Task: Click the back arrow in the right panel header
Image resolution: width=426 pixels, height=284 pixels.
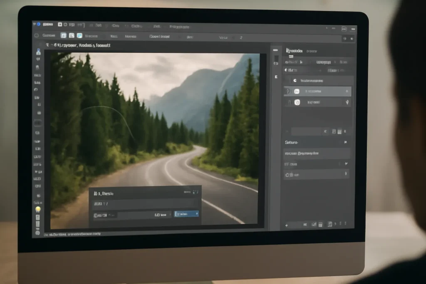Action: [286, 70]
